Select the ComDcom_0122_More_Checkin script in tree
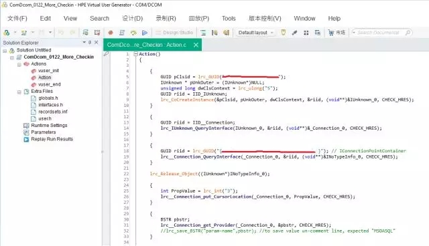Viewport: 429px width, 246px height. point(58,57)
